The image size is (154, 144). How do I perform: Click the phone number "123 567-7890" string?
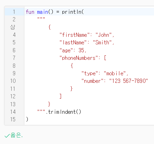coord(129,81)
